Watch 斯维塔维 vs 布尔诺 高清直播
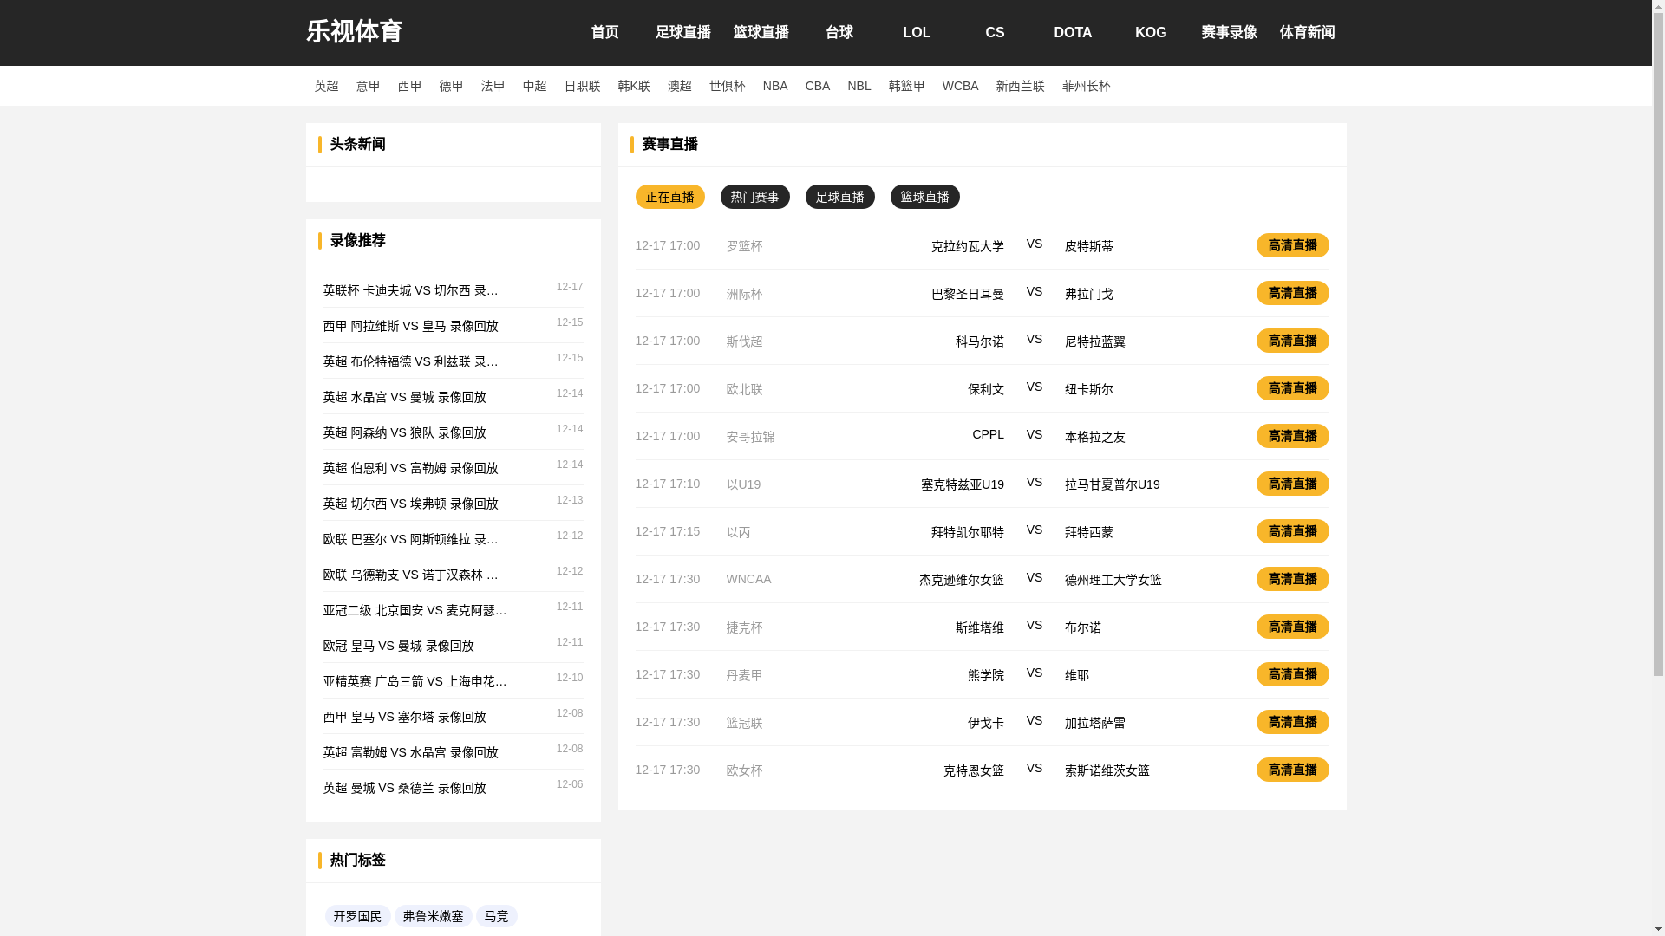Viewport: 1665px width, 936px height. click(x=1293, y=627)
